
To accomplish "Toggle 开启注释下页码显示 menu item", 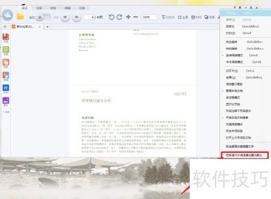I will (x=246, y=111).
